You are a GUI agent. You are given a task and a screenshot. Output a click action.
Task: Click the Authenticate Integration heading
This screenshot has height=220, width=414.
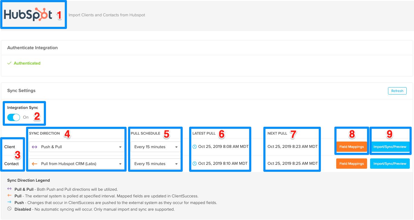pyautogui.click(x=32, y=48)
